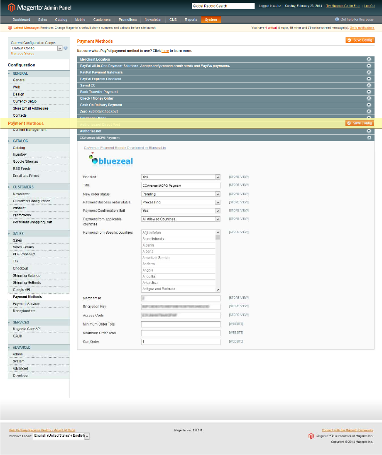This screenshot has height=455, width=382.
Task: Expand the PayPal Express Checkout arrow
Action: pos(369,79)
